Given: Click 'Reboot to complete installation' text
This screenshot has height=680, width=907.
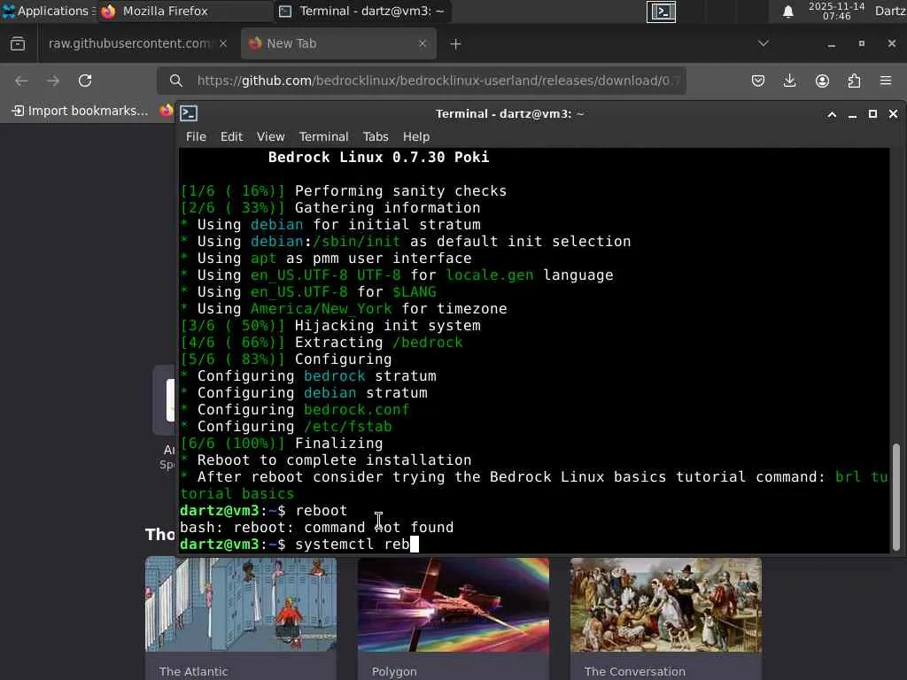Looking at the screenshot, I should (x=334, y=460).
